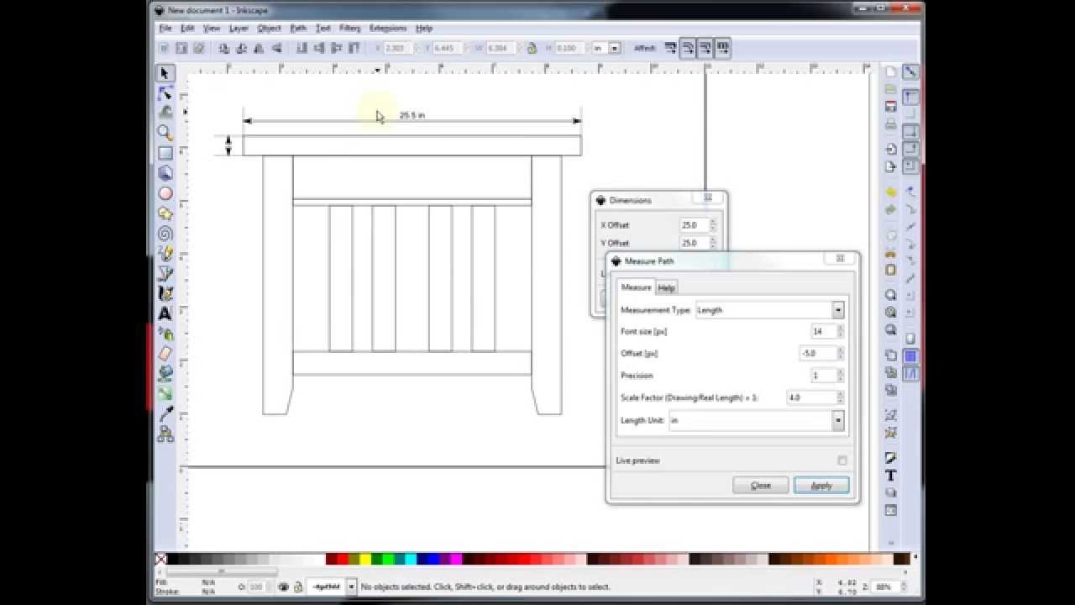Screen dimensions: 1075x605
Task: Click the Print document icon
Action: pos(891,125)
